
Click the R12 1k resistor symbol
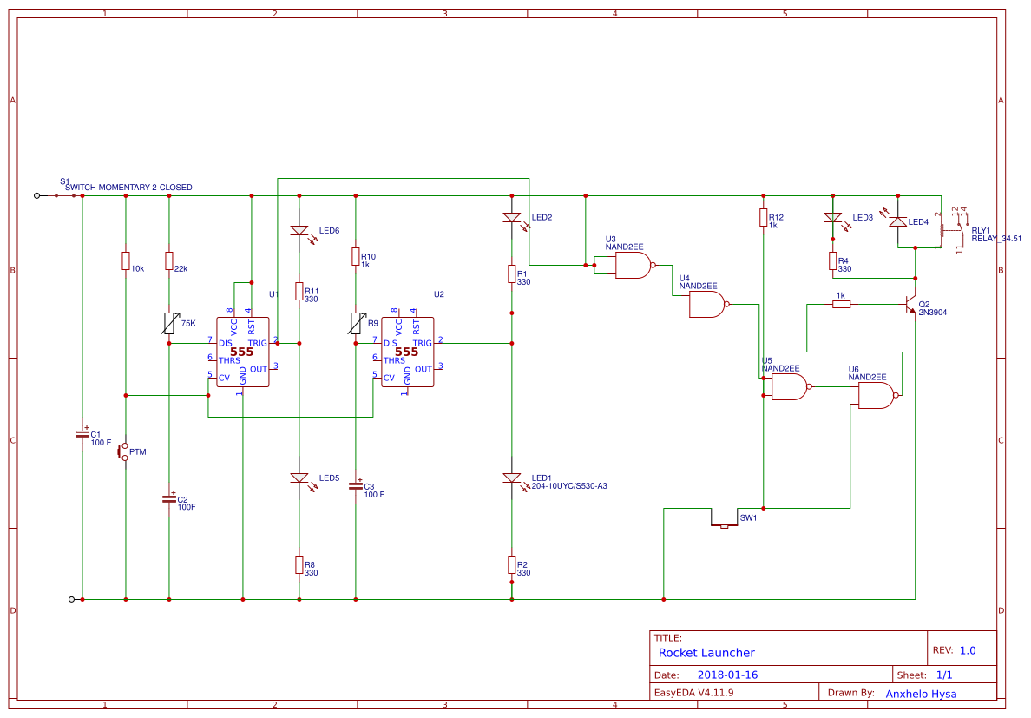click(x=764, y=217)
